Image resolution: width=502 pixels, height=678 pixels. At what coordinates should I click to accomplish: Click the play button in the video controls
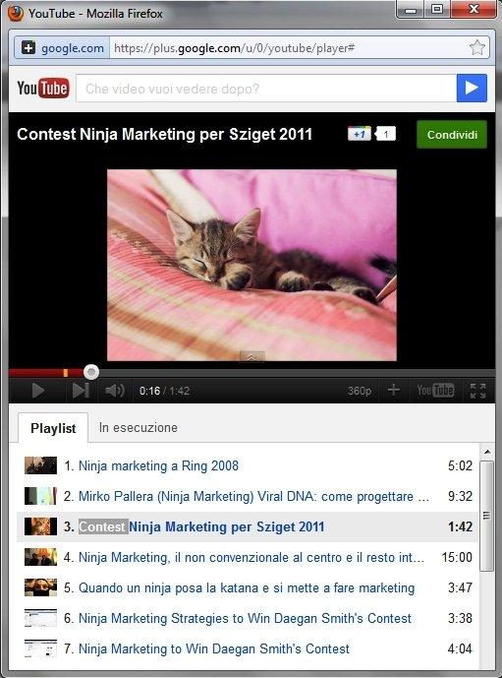(38, 391)
